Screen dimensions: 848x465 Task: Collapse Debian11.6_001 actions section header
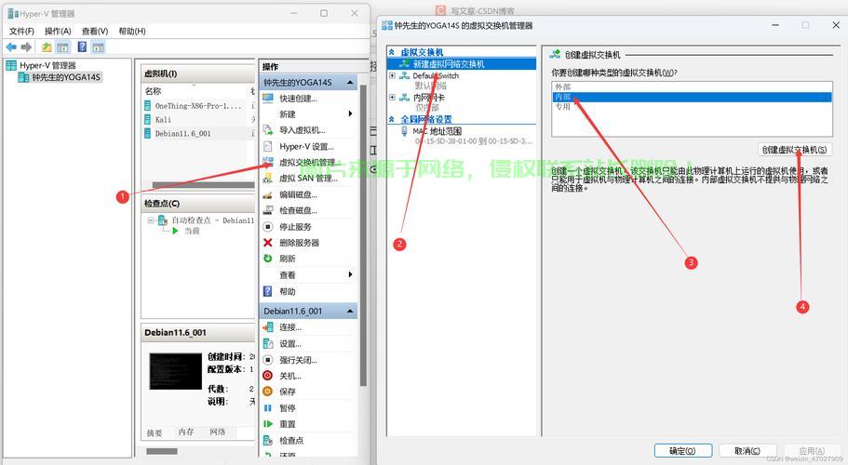pyautogui.click(x=350, y=311)
